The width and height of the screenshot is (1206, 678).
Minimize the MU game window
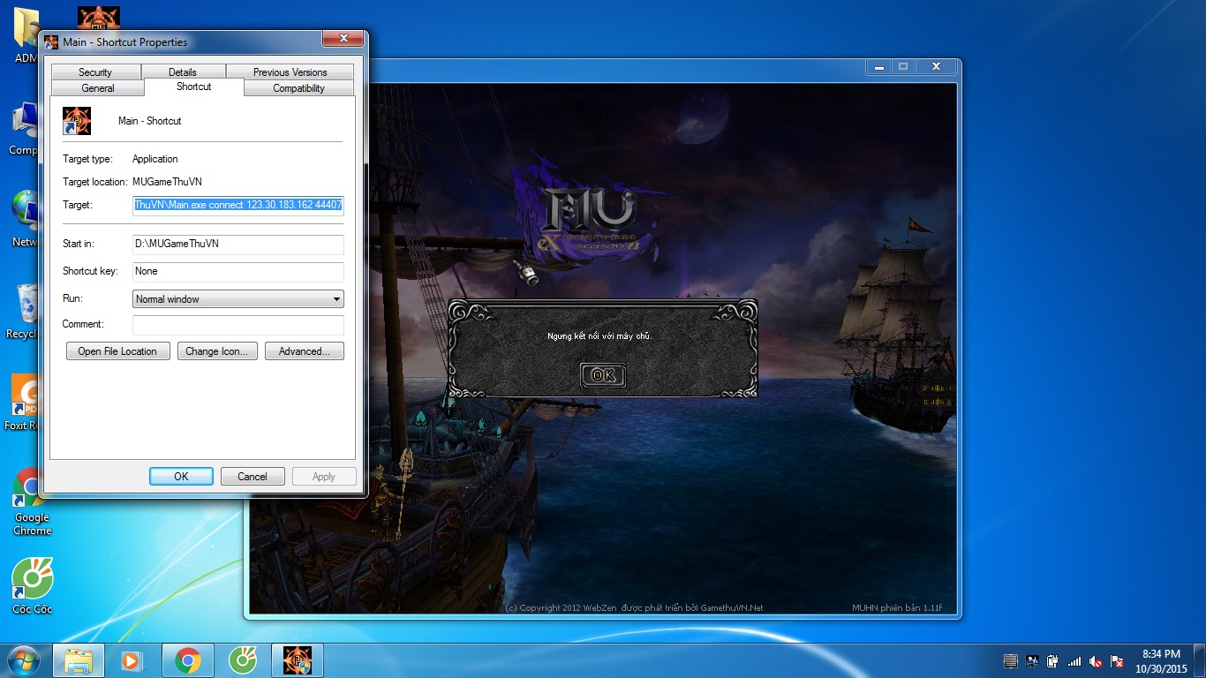tap(878, 67)
